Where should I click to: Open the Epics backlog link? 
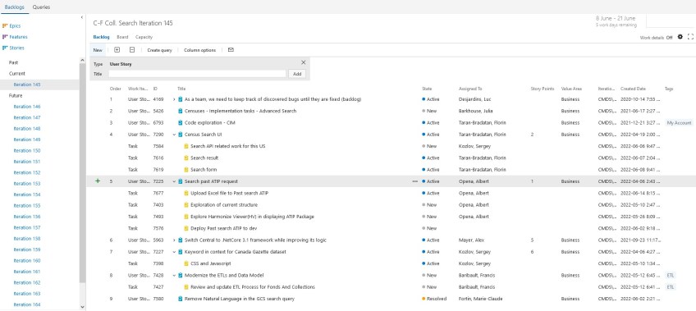pyautogui.click(x=15, y=26)
